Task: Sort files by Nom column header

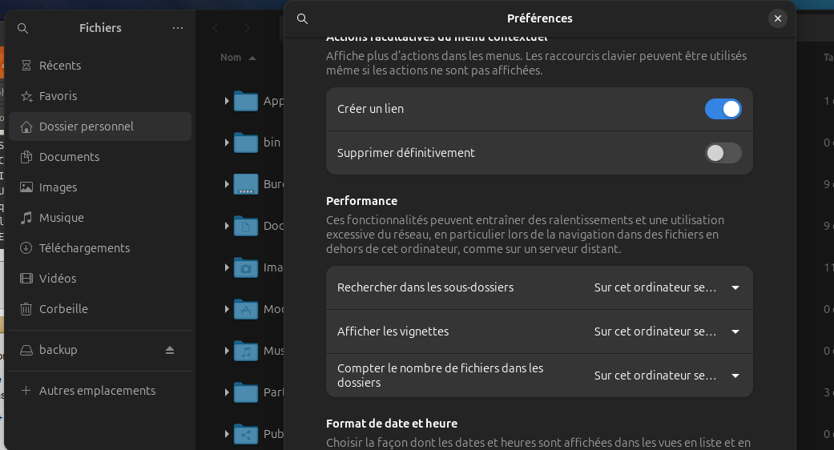Action: click(x=238, y=58)
